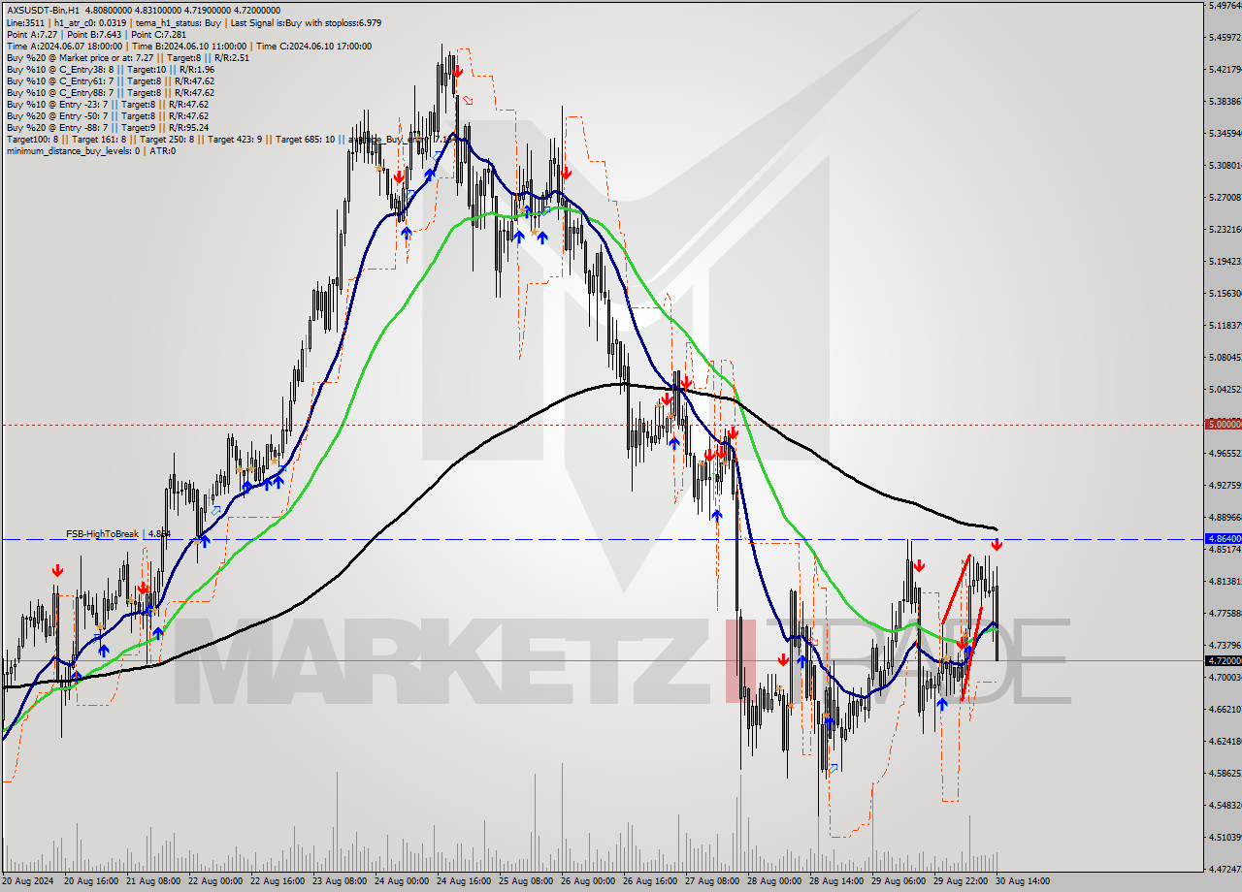Click the hollow blue arrow under the 28 Aug low
Image resolution: width=1242 pixels, height=892 pixels.
click(833, 768)
